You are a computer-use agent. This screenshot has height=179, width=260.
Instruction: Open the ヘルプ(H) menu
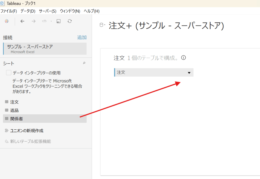[x=92, y=11]
